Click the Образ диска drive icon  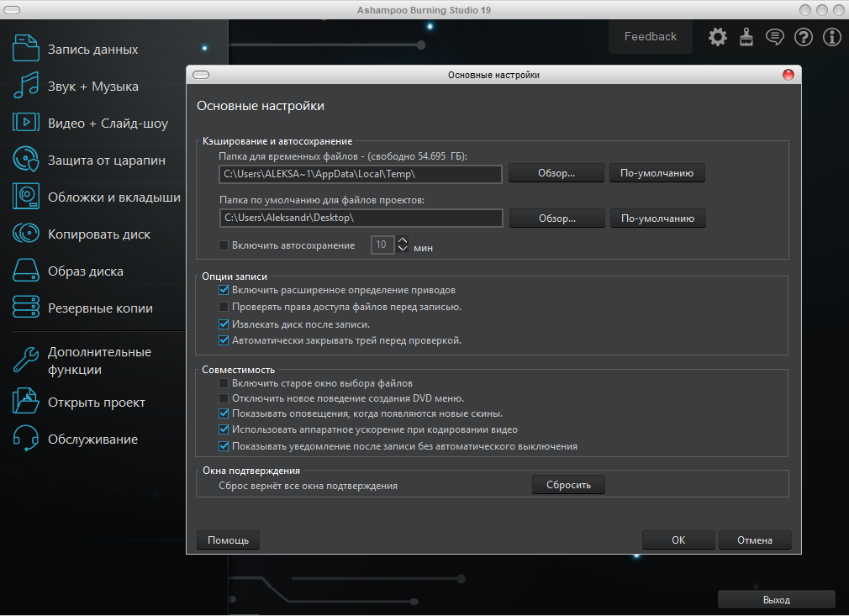(25, 270)
